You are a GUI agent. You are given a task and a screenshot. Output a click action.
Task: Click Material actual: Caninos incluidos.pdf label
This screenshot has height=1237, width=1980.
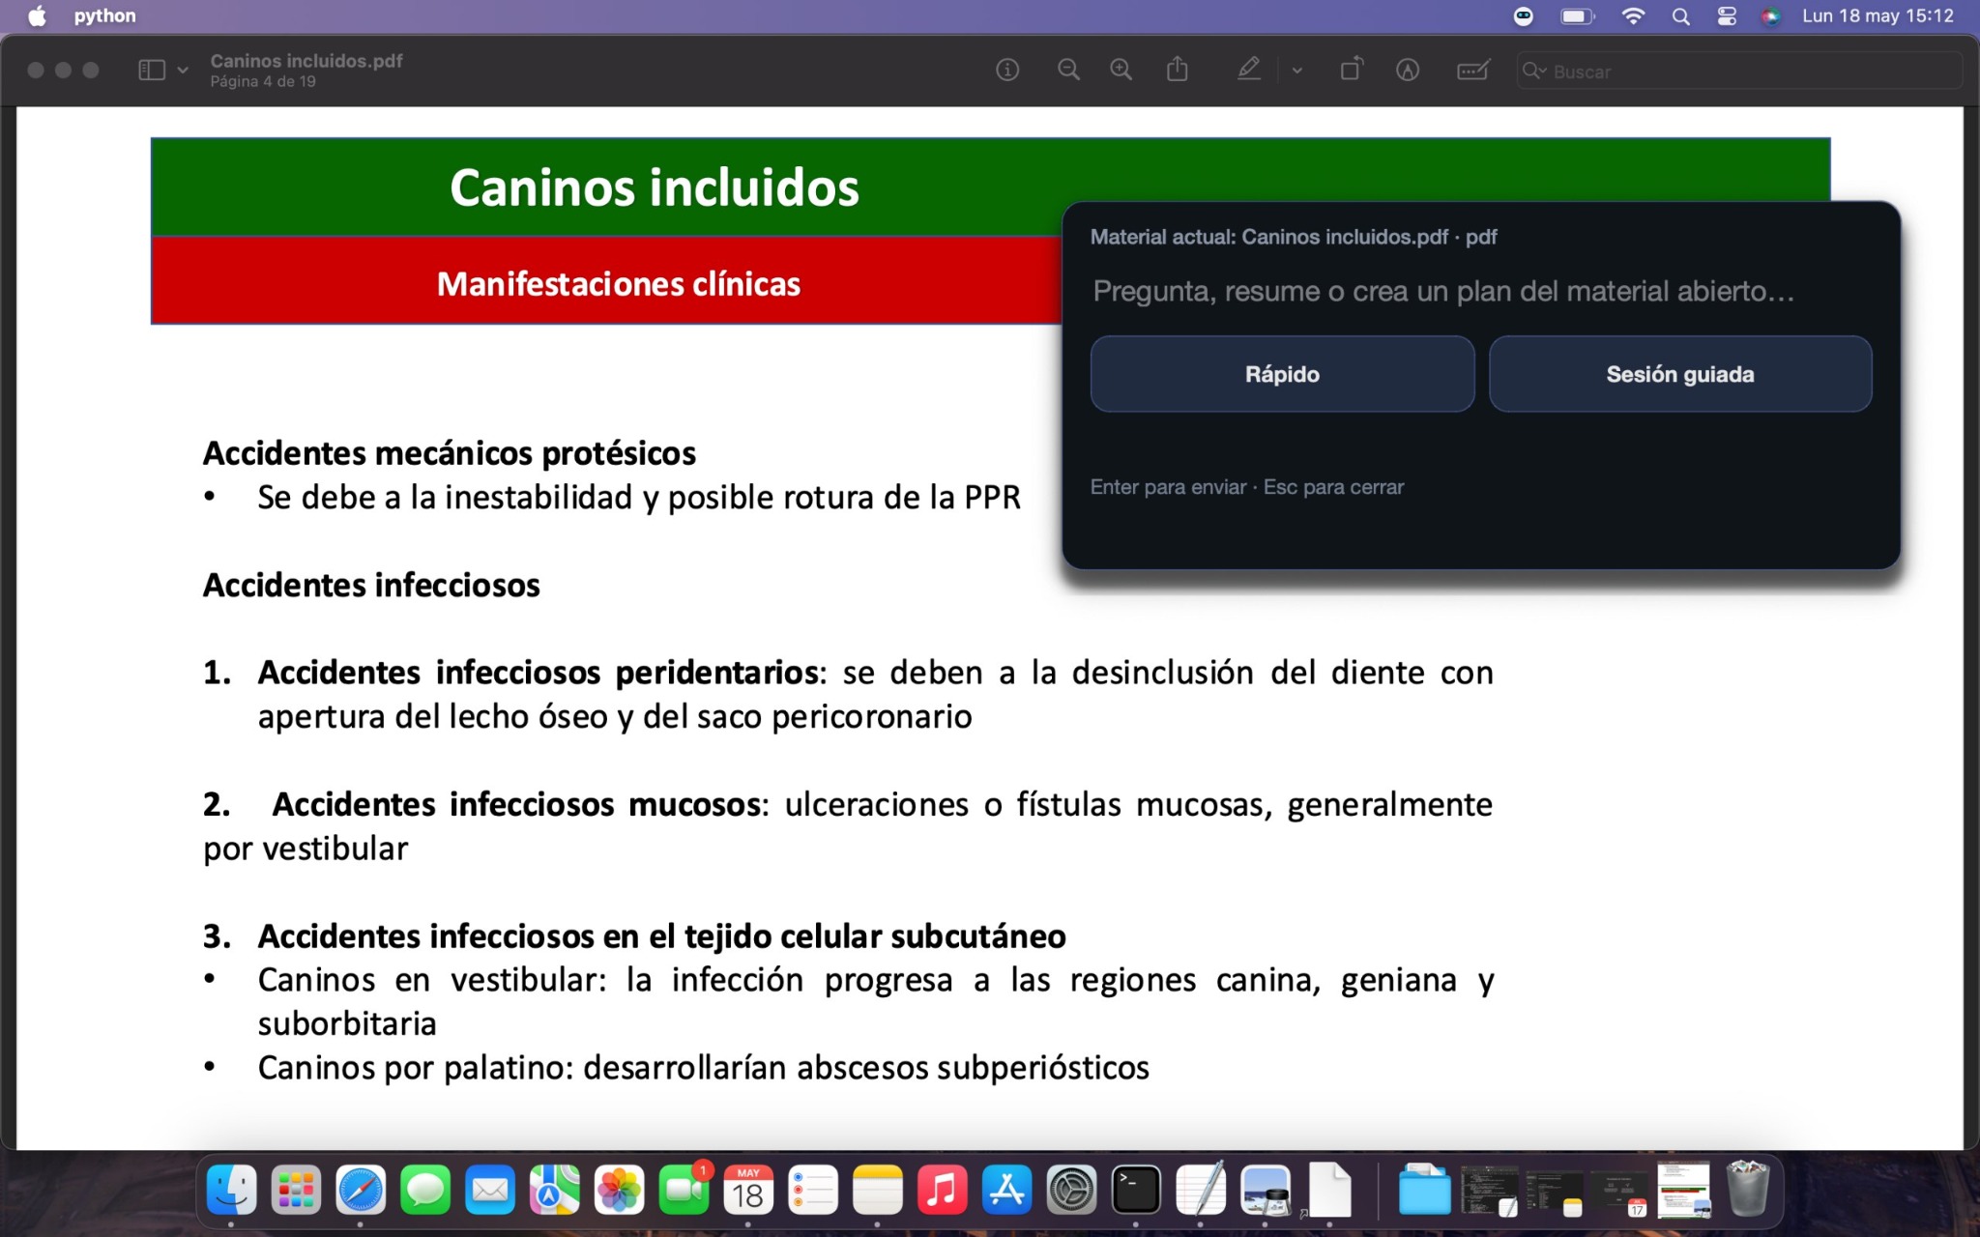(x=1294, y=237)
